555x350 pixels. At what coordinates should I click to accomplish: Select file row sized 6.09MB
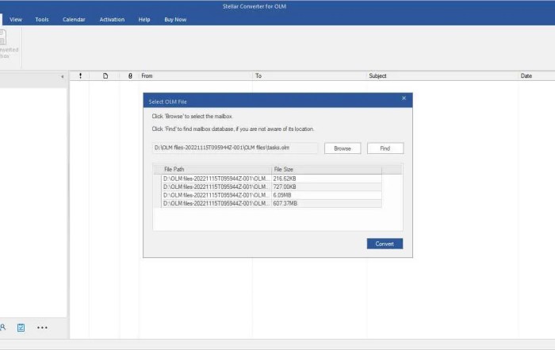[271, 195]
